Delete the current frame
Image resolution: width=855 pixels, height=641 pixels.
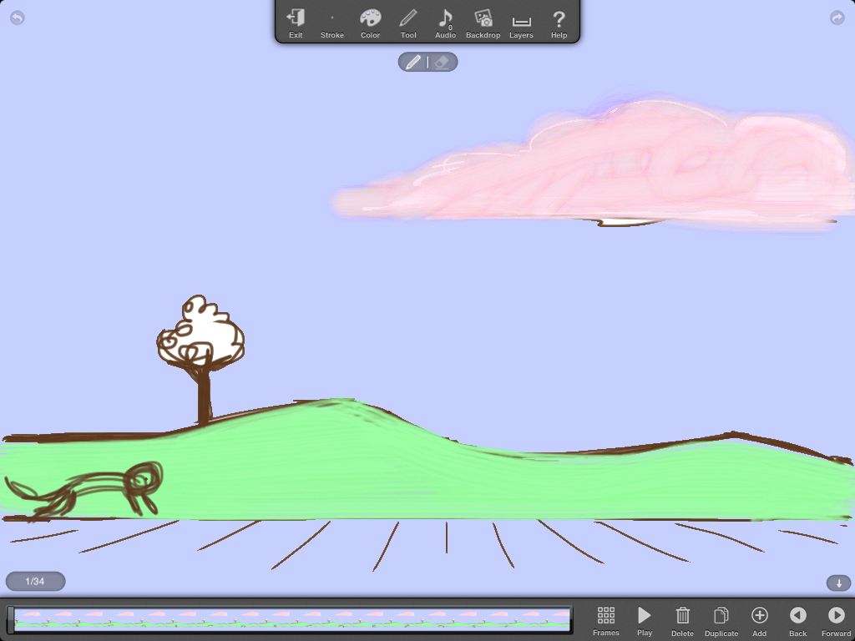click(x=682, y=620)
